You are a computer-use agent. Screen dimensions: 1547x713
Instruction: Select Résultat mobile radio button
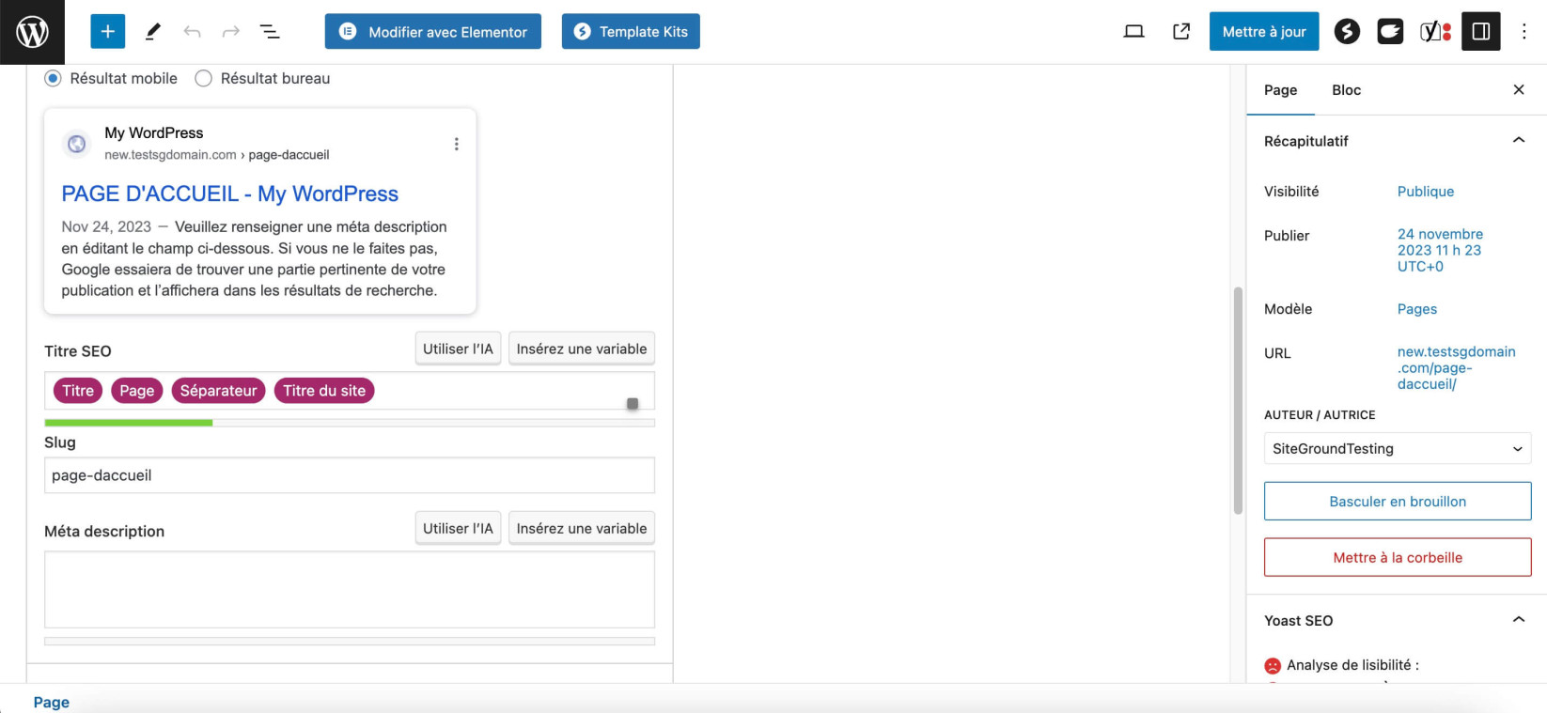[53, 79]
